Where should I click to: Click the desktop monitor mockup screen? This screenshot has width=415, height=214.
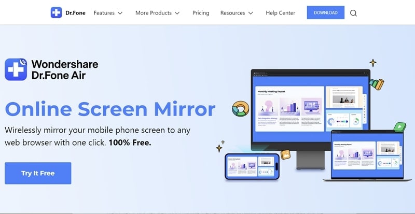pyautogui.click(x=310, y=109)
